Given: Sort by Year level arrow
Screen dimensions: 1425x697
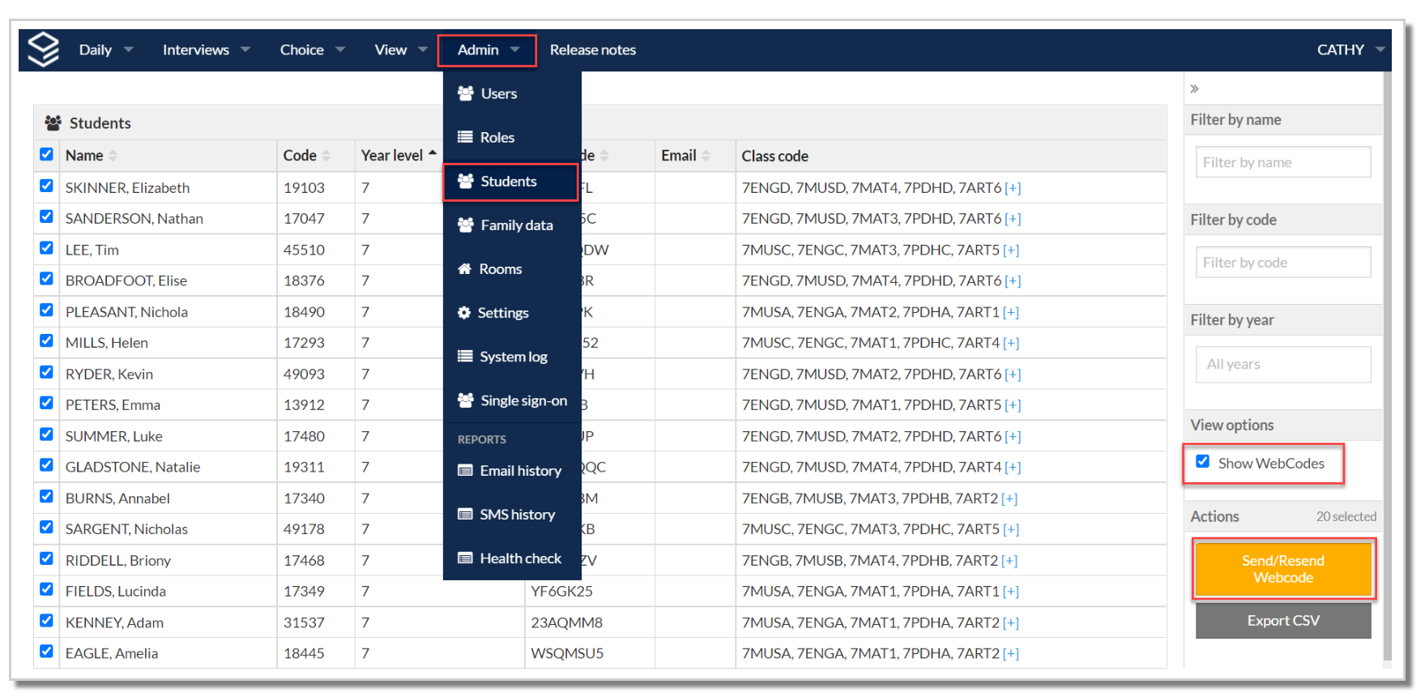Looking at the screenshot, I should [x=433, y=153].
